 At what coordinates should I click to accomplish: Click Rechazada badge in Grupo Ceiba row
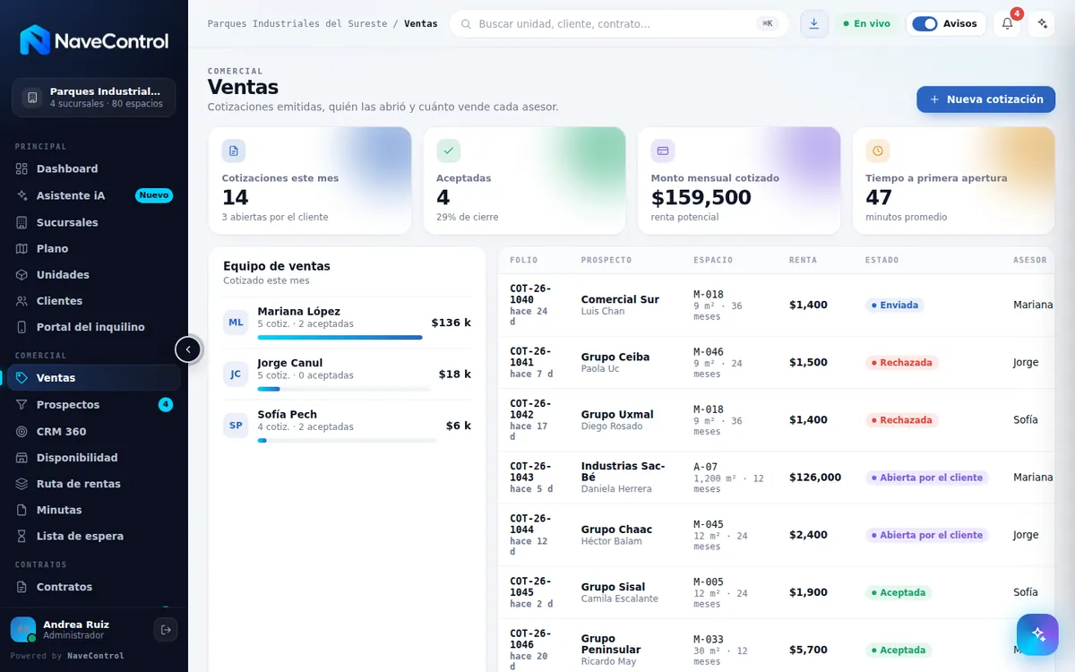[902, 363]
